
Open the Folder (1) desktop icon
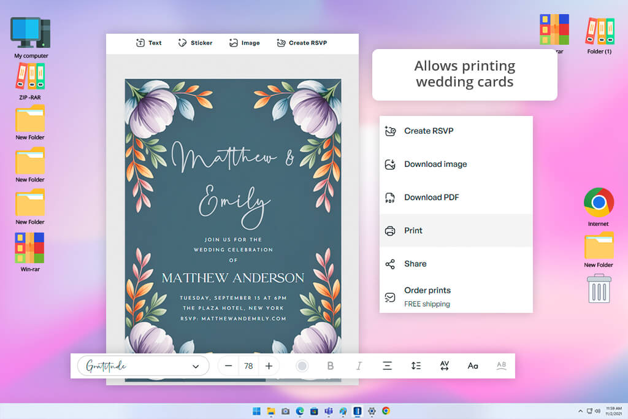(600, 35)
